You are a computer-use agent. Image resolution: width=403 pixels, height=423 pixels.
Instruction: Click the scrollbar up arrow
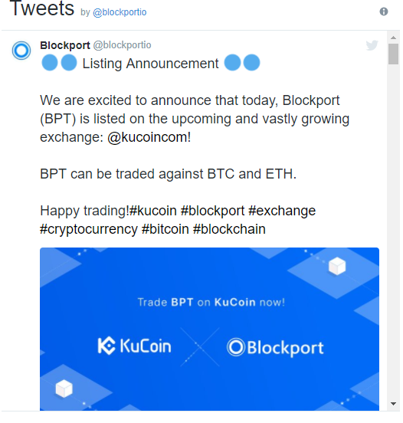[393, 38]
